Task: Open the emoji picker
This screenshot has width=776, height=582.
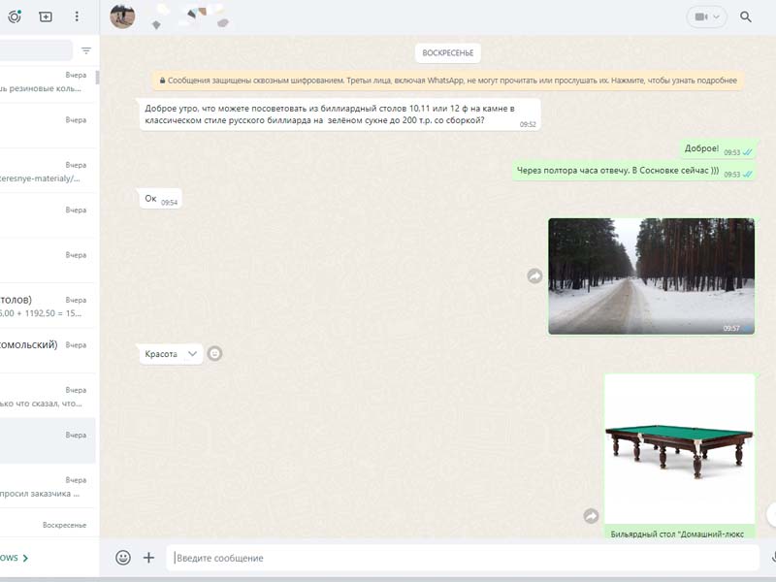Action: 123,558
